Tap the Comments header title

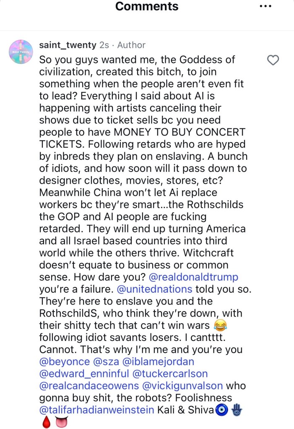(x=147, y=6)
